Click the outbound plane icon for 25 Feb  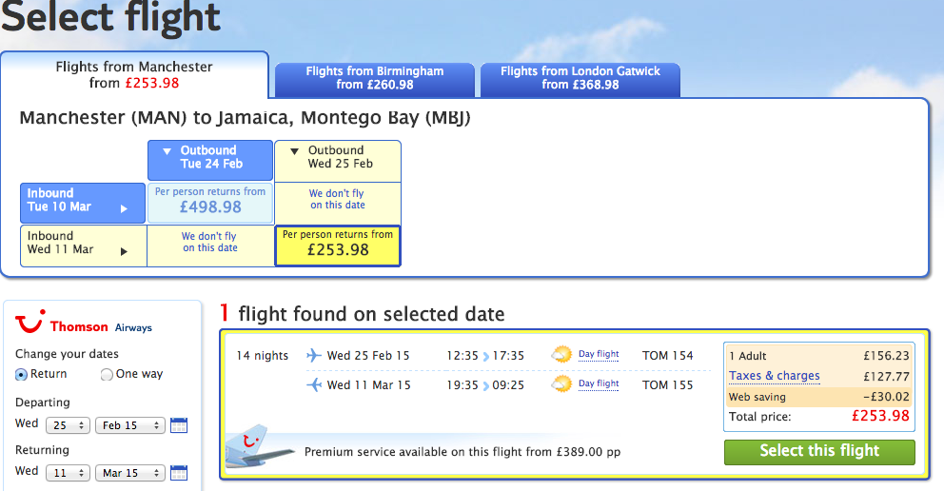[314, 355]
